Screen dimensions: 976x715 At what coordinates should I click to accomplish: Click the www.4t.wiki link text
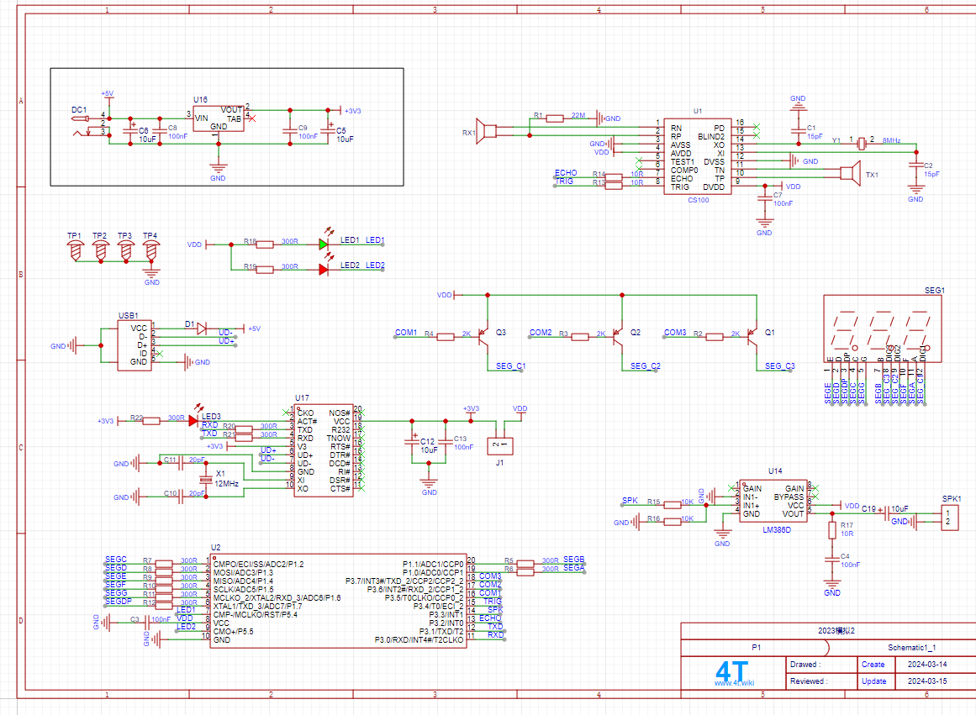coord(735,683)
